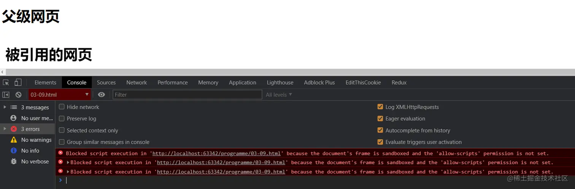Focus the console Filter input field
Screen dimensions: 575x189
(x=187, y=94)
